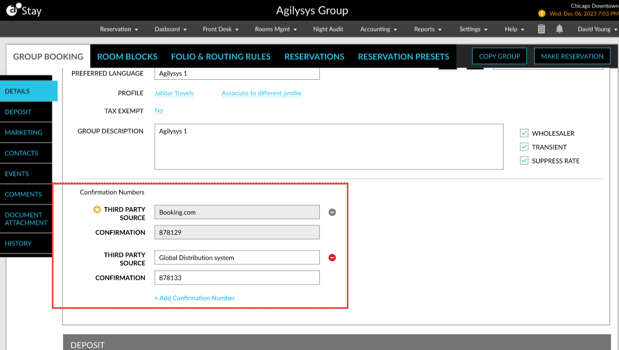
Task: Toggle the Transient checkbox
Action: (x=524, y=147)
